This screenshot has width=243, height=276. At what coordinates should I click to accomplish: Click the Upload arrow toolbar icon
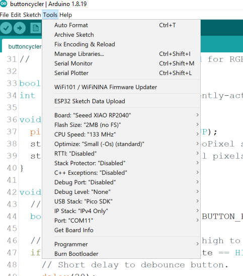[x=20, y=28]
